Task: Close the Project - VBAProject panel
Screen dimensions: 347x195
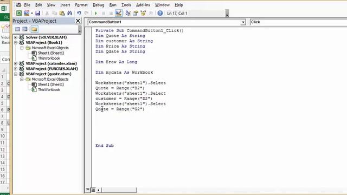Action: coord(78,21)
